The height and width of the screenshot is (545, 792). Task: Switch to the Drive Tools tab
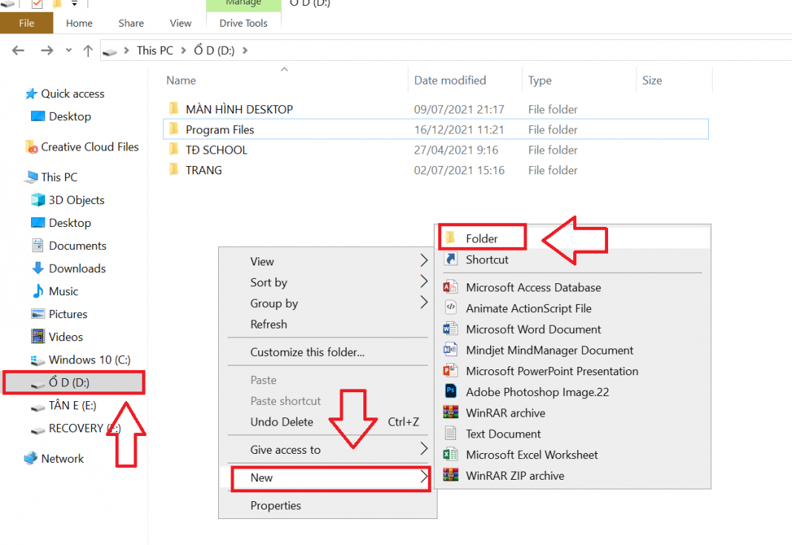243,23
